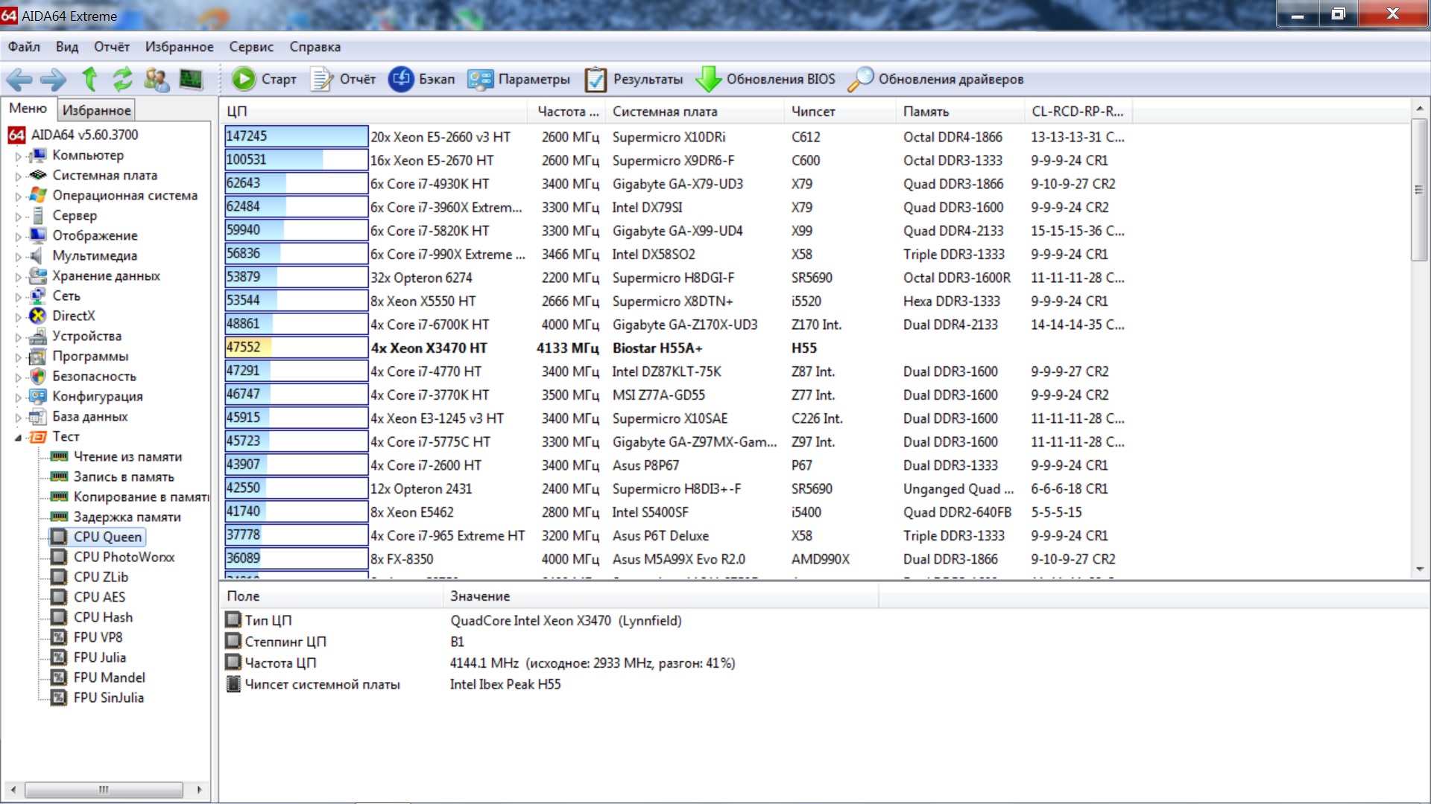Collapse the Тест tree node
Image resolution: width=1431 pixels, height=804 pixels.
pos(18,438)
